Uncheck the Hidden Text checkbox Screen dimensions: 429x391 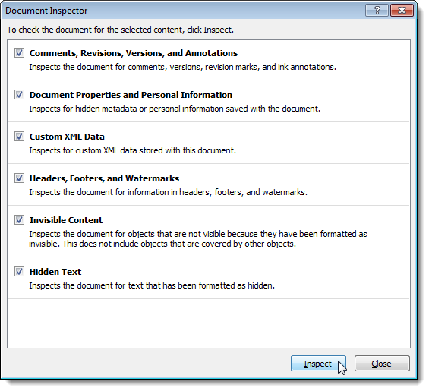tap(19, 272)
